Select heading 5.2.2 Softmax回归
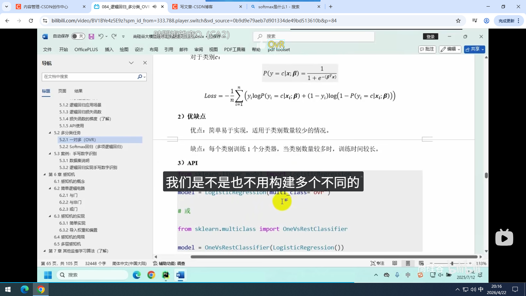 pos(91,147)
